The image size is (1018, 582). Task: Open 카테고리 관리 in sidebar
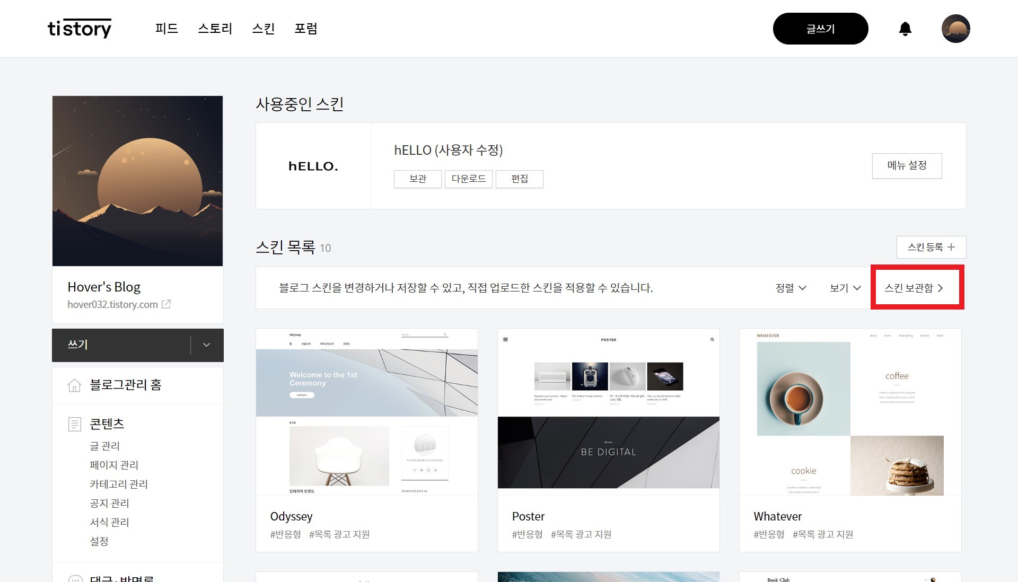coord(119,484)
